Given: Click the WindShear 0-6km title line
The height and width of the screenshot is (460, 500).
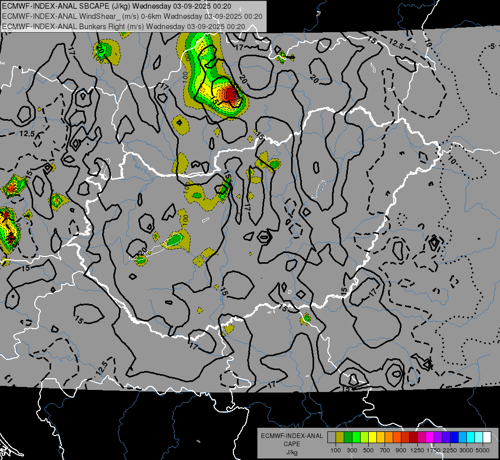Looking at the screenshot, I should 132,16.
